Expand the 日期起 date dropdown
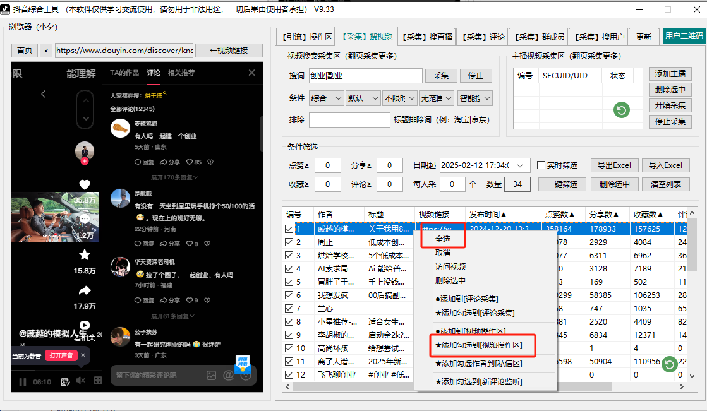707x411 pixels. pos(520,165)
